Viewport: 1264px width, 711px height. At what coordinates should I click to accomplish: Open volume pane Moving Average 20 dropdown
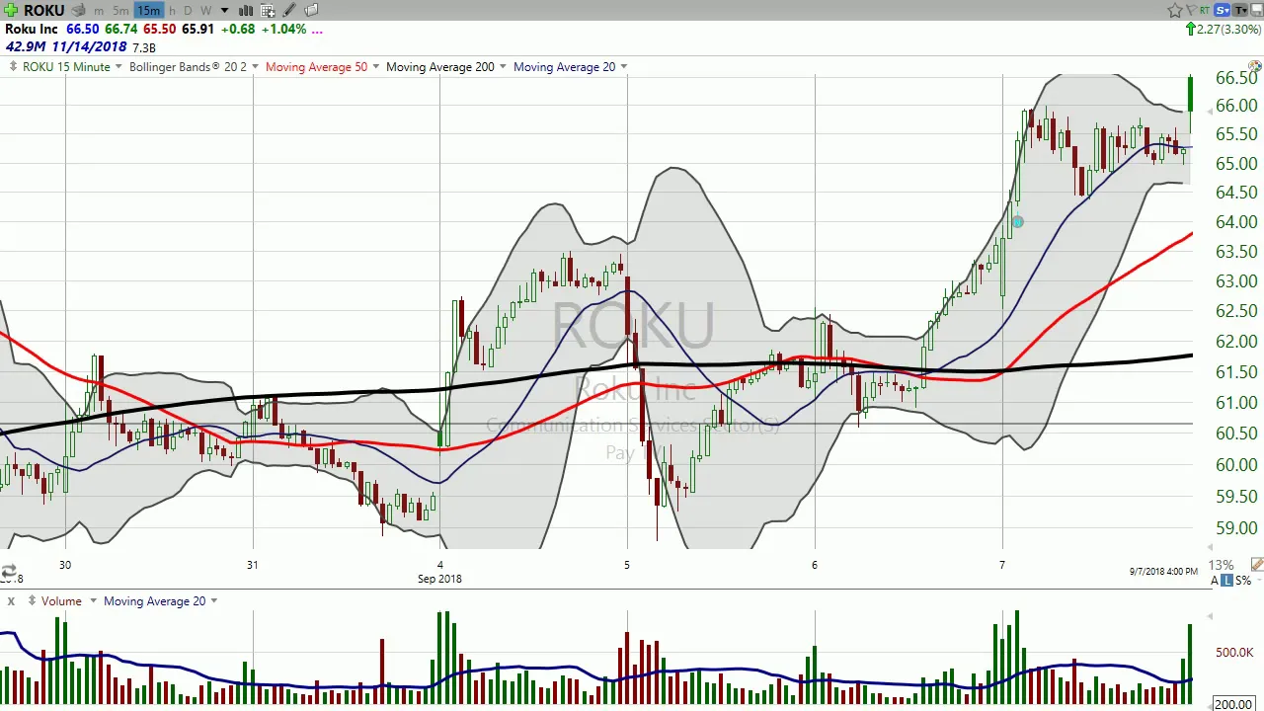pyautogui.click(x=213, y=600)
